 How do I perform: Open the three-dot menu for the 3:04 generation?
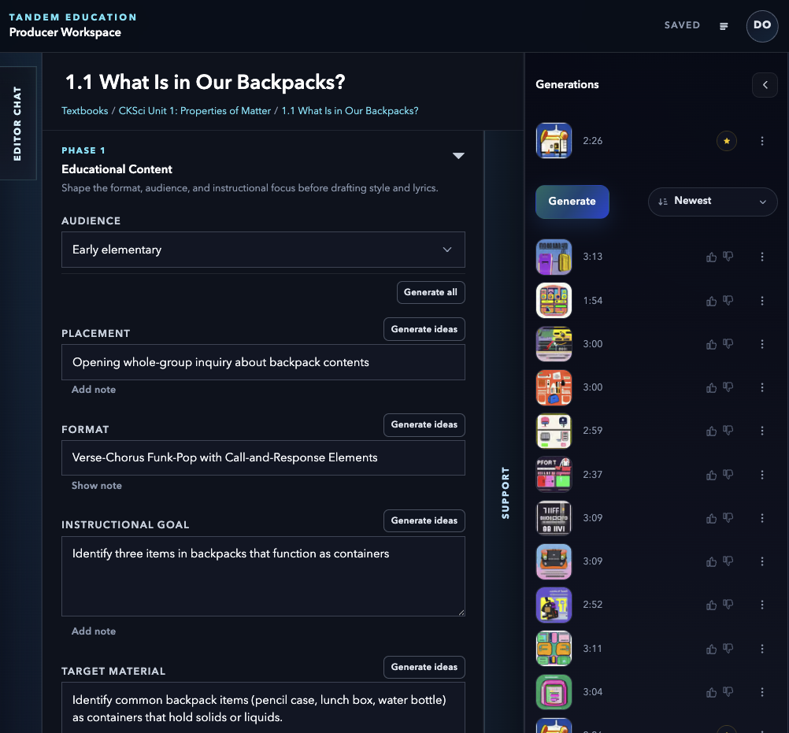tap(761, 692)
